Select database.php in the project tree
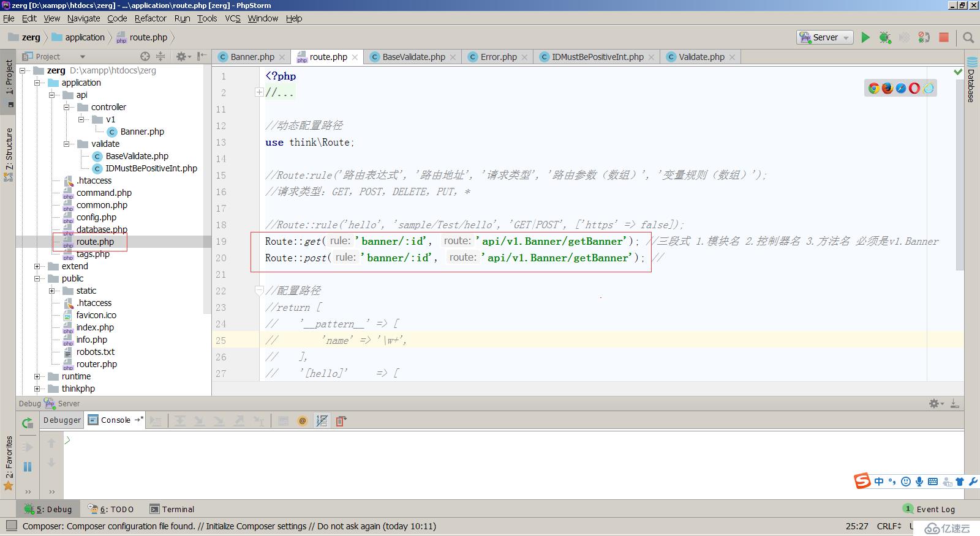 [x=102, y=229]
